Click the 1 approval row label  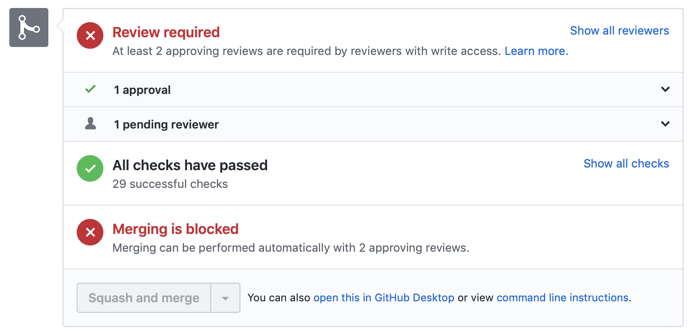pos(142,90)
